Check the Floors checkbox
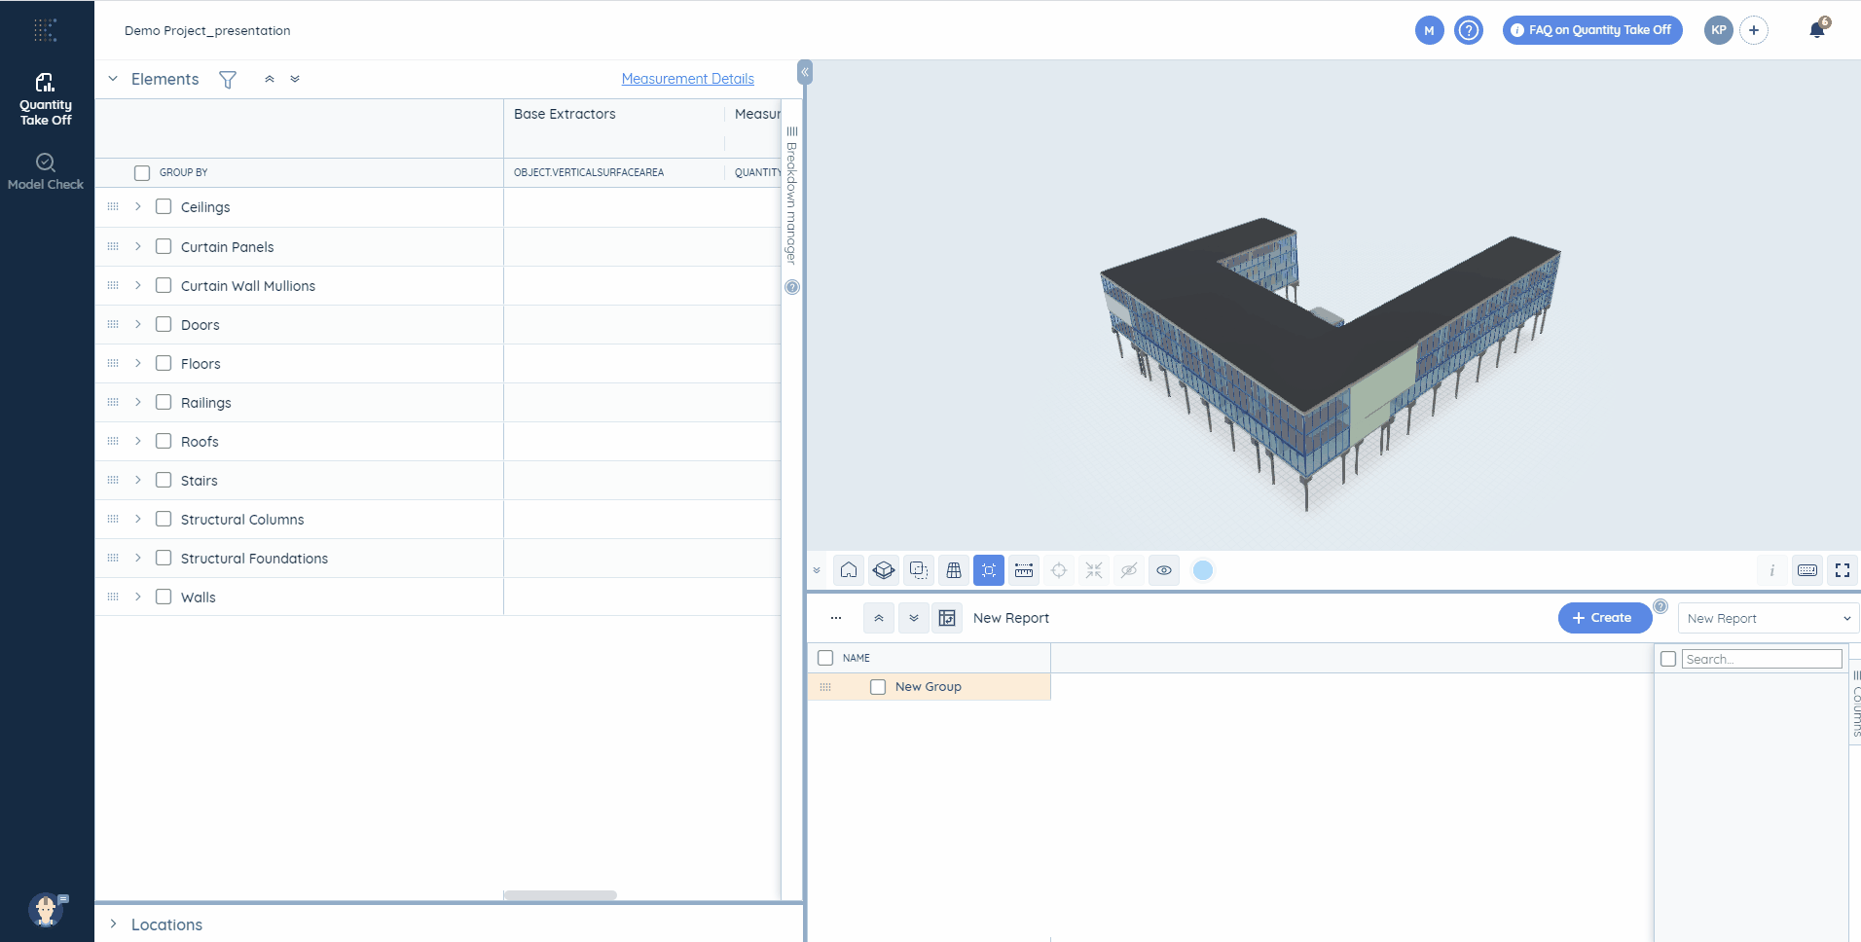This screenshot has height=942, width=1861. click(164, 363)
